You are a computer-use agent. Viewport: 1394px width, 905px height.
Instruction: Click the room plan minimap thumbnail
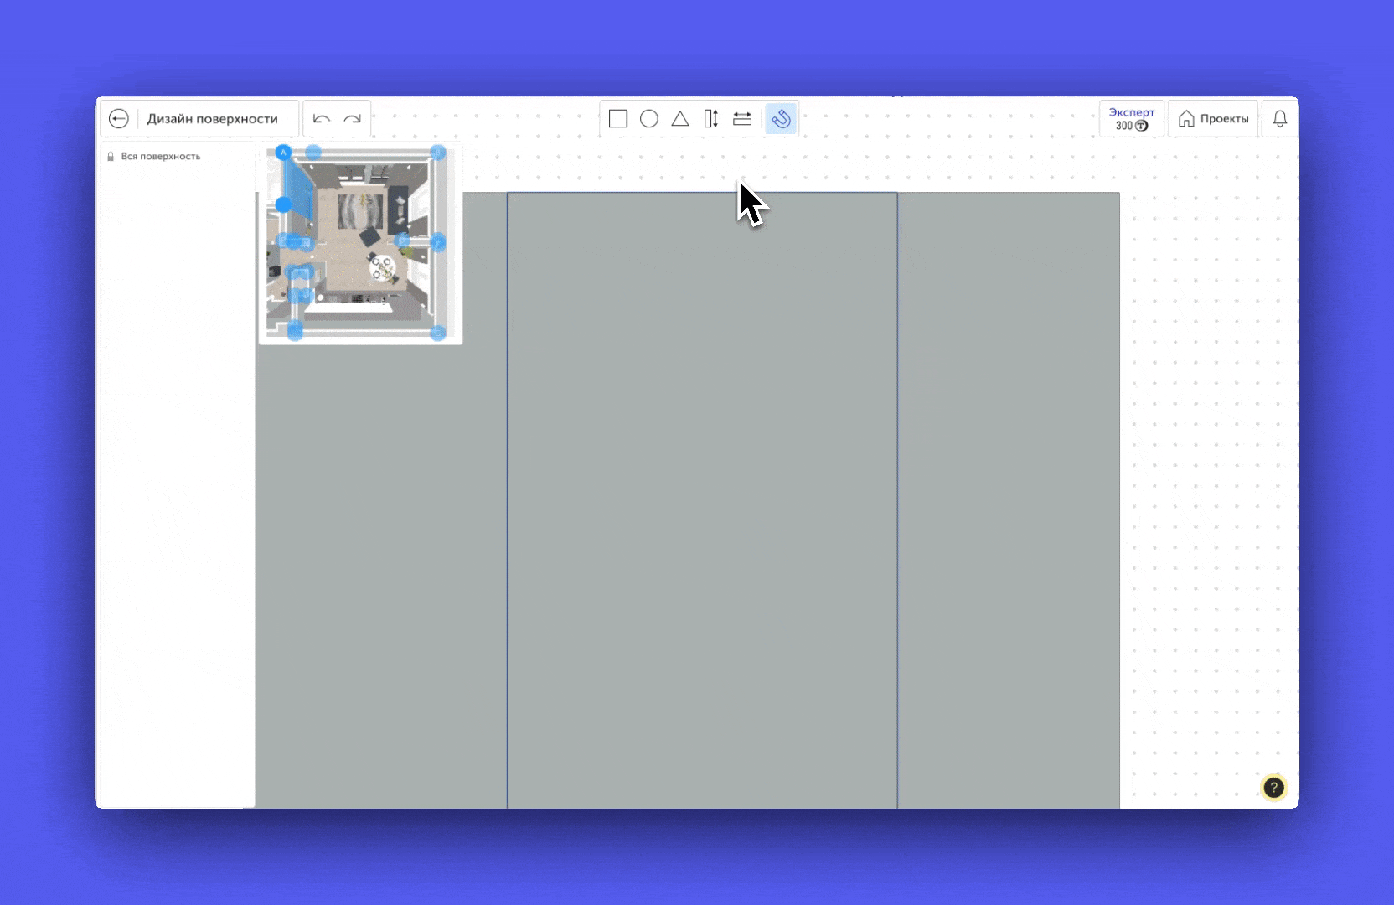point(360,243)
